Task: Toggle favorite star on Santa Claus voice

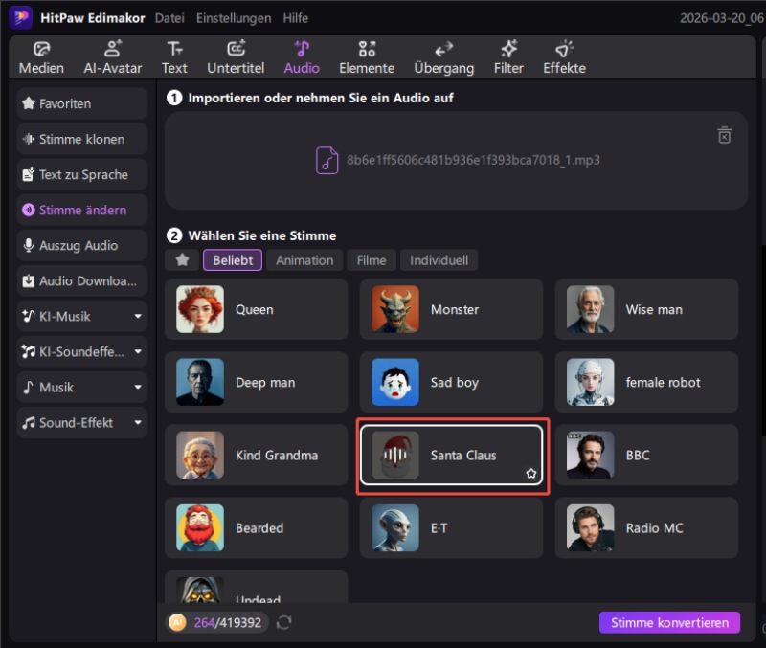Action: (531, 474)
